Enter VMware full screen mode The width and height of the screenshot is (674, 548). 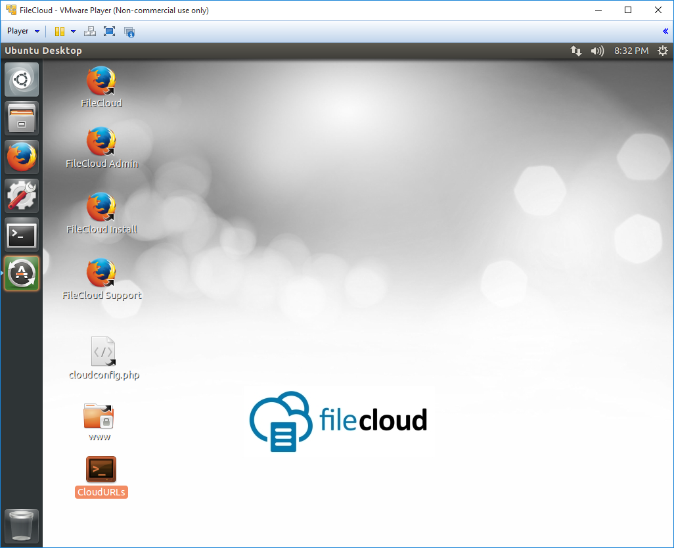tap(109, 32)
